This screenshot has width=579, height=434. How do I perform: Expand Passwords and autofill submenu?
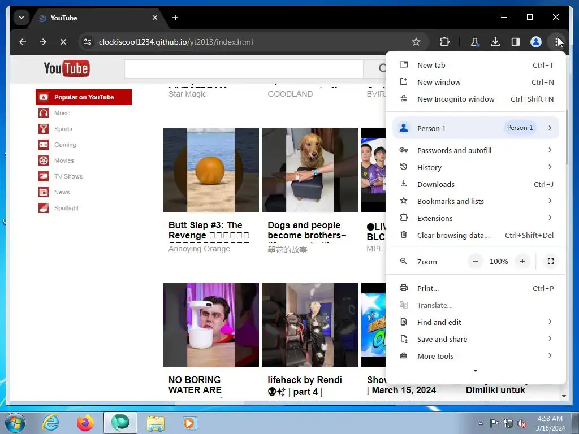[x=476, y=150]
